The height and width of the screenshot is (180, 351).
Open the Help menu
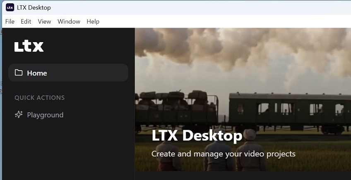(x=93, y=21)
